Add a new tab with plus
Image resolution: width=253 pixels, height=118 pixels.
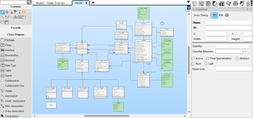pos(93,3)
